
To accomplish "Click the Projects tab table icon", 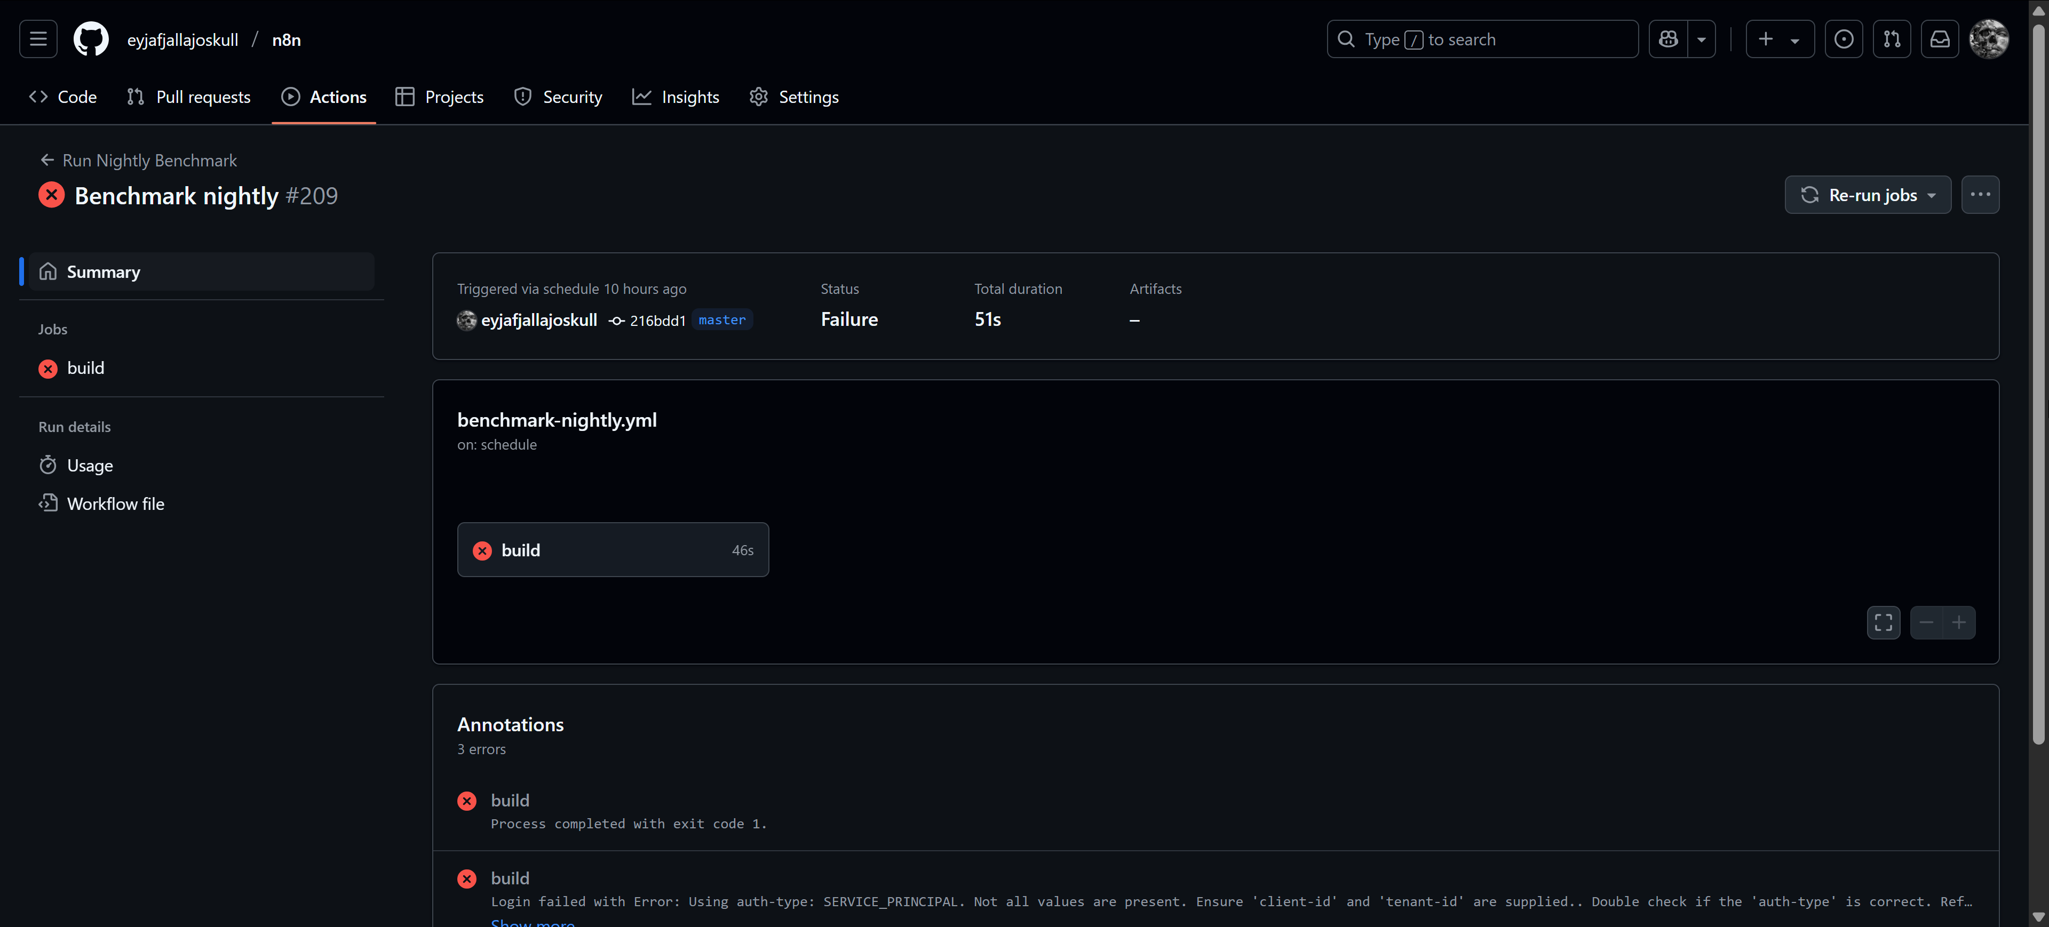I will coord(405,97).
